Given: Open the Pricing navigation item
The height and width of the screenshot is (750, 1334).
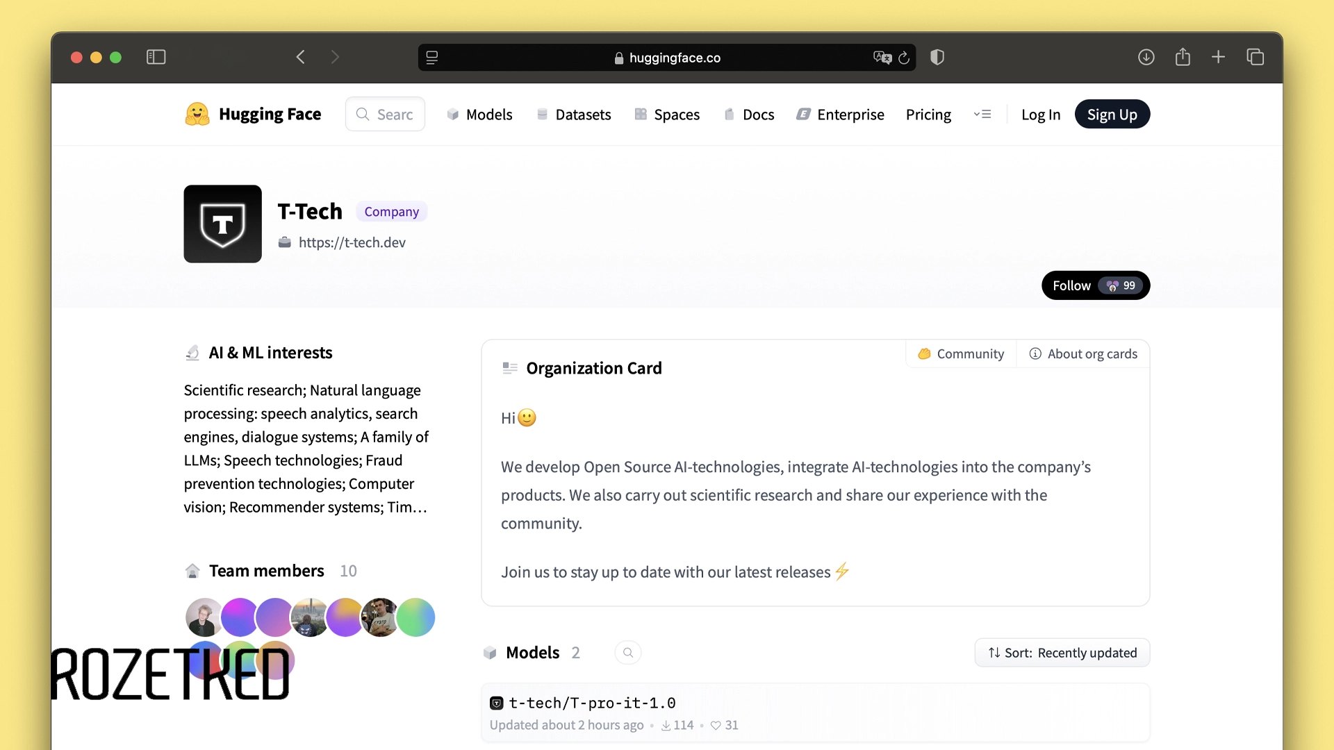Looking at the screenshot, I should point(928,115).
